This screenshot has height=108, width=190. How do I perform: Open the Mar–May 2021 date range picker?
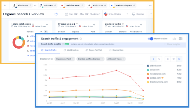(x=83, y=14)
